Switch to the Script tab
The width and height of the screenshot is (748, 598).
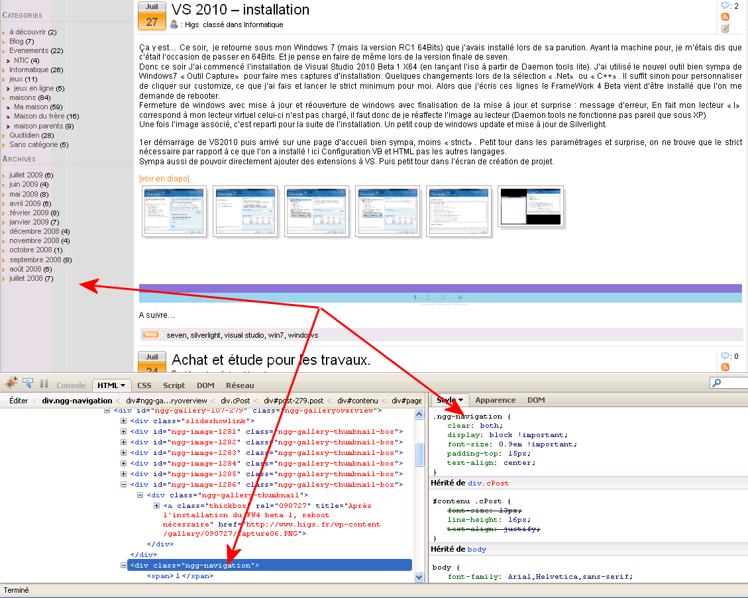pyautogui.click(x=174, y=385)
